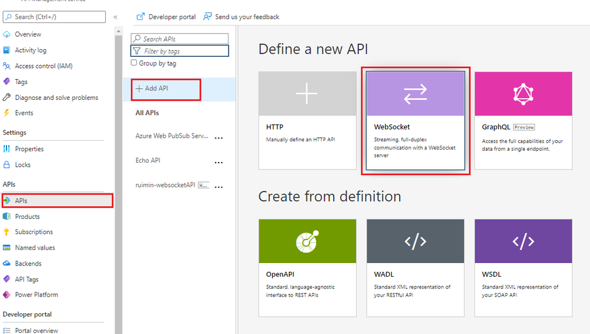This screenshot has height=334, width=590.
Task: Click the Portal overview list icon
Action: pos(6,330)
